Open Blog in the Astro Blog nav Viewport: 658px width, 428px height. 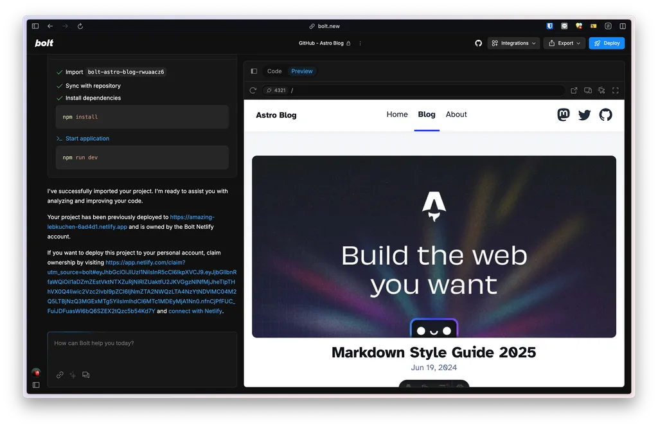(x=427, y=114)
